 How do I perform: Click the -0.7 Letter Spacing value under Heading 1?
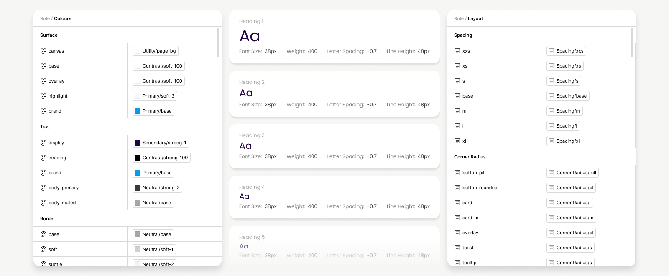coord(372,51)
